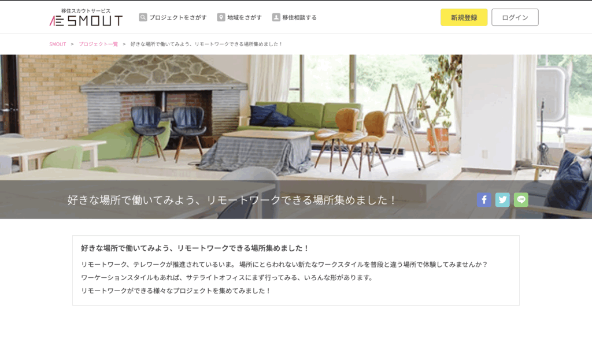
Task: Open the プロジェクト一覧 breadcrumb link
Action: click(x=98, y=44)
